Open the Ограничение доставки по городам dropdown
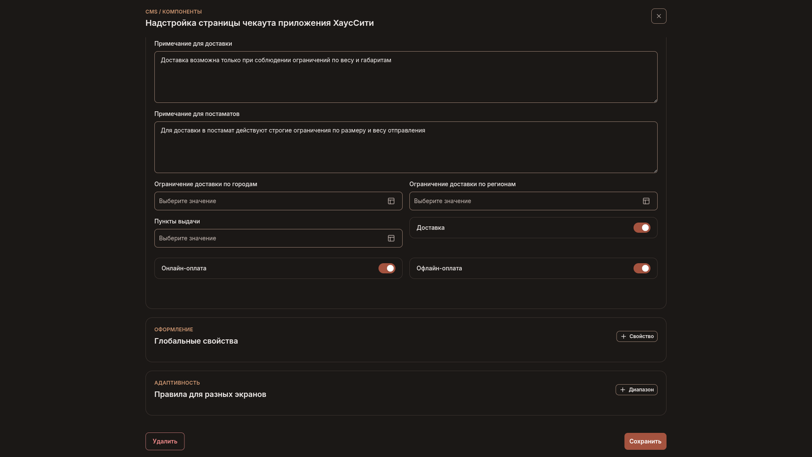Viewport: 812px width, 457px height. tap(279, 201)
